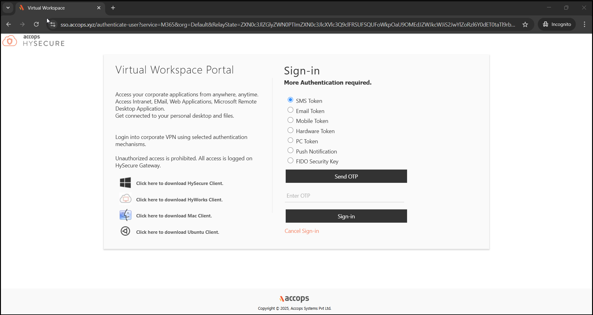
Task: Open a new browser tab
Action: tap(113, 8)
